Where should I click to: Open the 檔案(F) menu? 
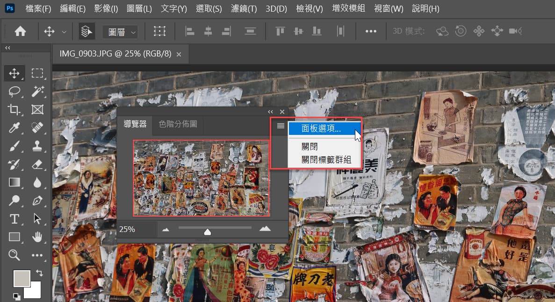(x=38, y=8)
